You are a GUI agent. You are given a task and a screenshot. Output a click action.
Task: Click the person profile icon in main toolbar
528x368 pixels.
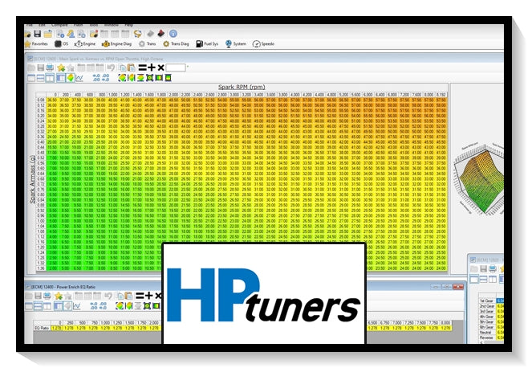pyautogui.click(x=71, y=34)
